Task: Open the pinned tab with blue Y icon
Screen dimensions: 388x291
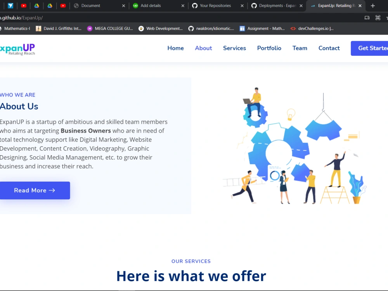Action: tap(10, 5)
